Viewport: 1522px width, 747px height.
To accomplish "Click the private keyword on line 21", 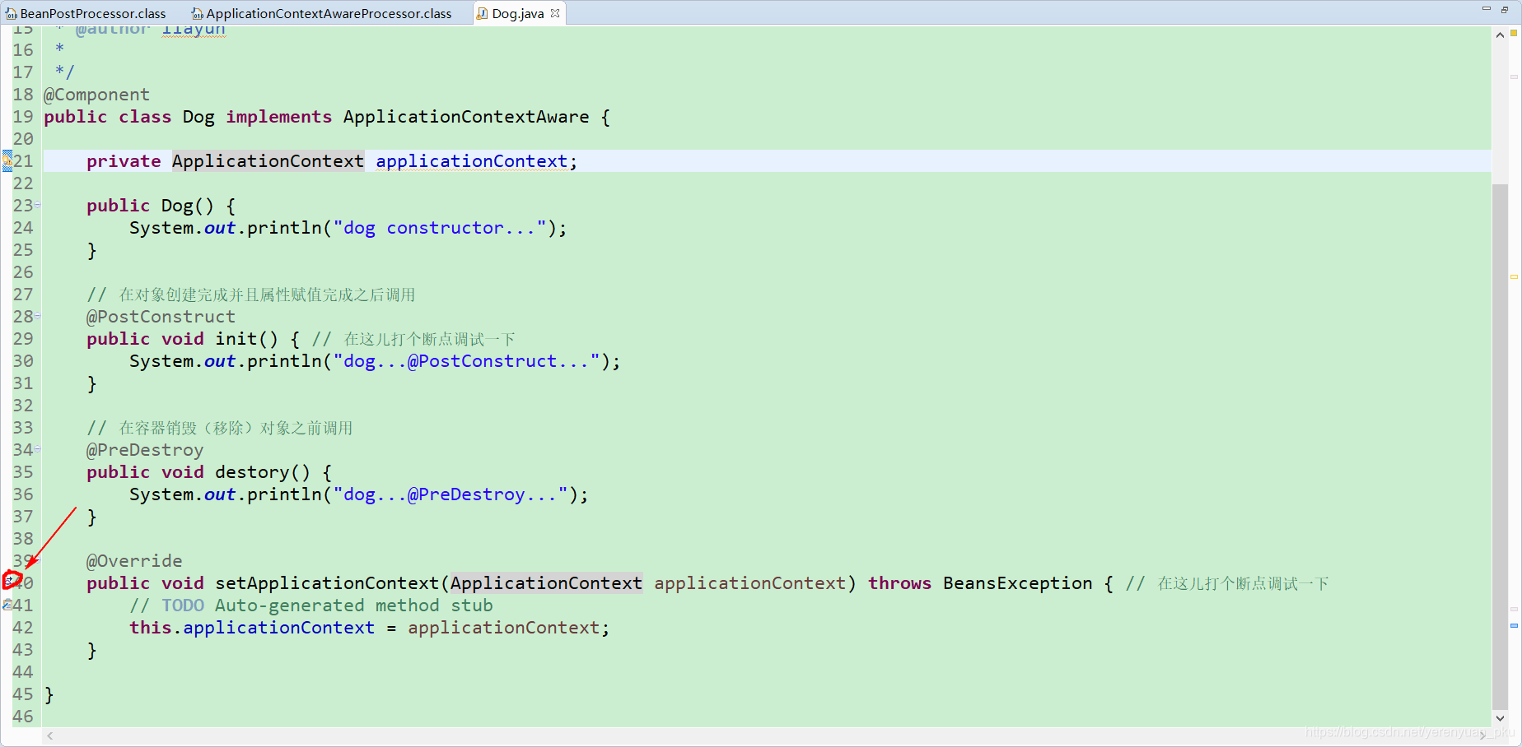I will click(124, 161).
